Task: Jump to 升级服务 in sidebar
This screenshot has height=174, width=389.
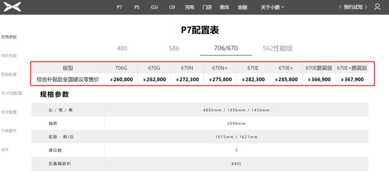Action: pyautogui.click(x=9, y=131)
